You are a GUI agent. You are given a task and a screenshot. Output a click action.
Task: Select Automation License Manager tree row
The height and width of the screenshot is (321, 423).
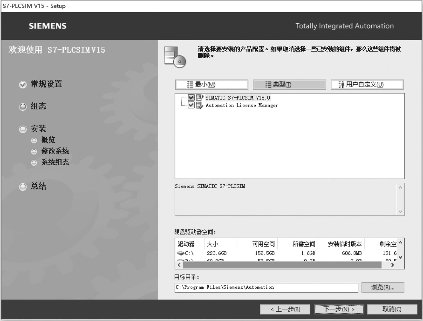click(242, 105)
